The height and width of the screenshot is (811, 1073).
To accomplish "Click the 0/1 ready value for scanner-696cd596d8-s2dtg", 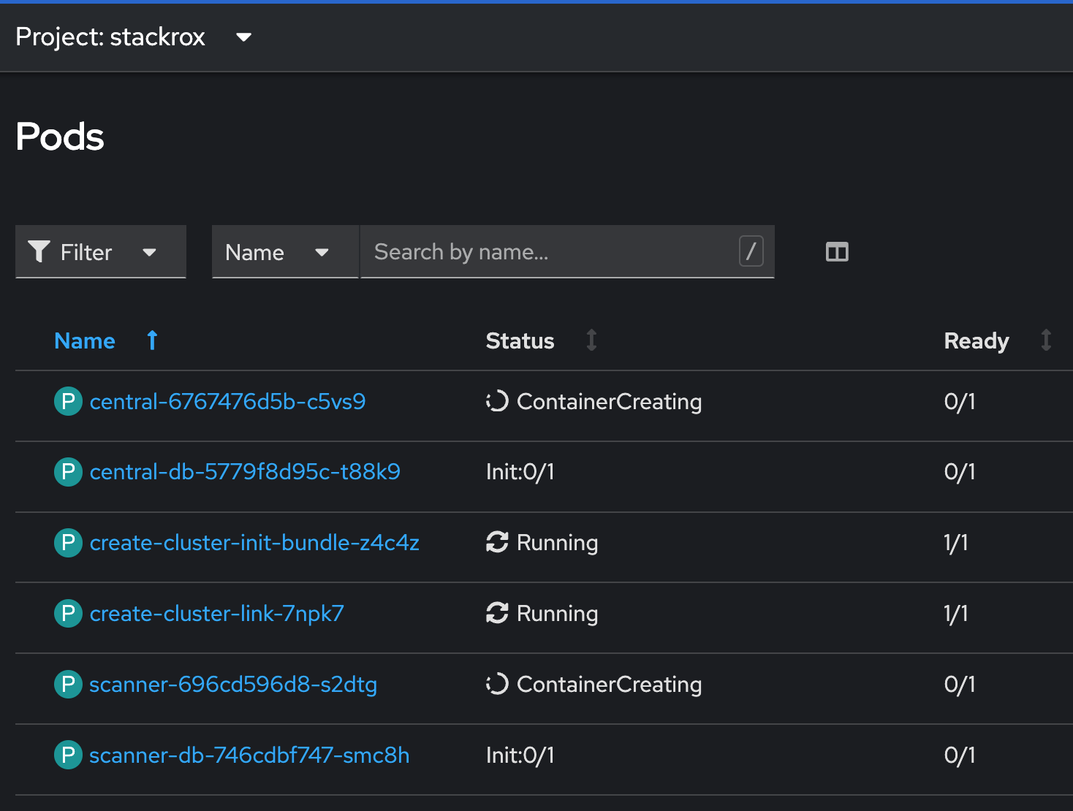I will coord(960,685).
